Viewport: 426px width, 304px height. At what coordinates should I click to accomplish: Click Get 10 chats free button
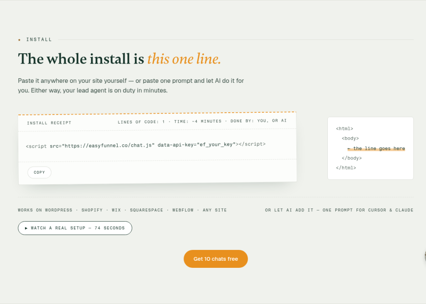pyautogui.click(x=216, y=259)
